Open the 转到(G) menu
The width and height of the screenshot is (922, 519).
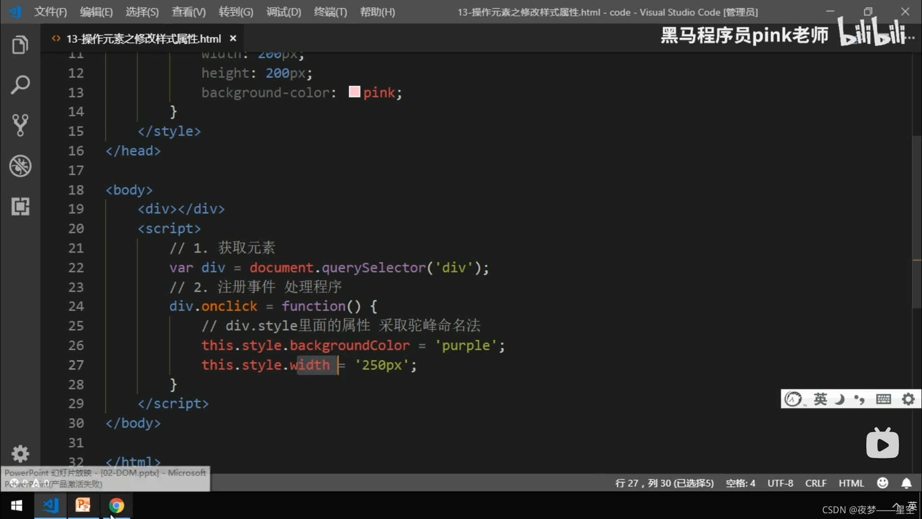point(236,12)
